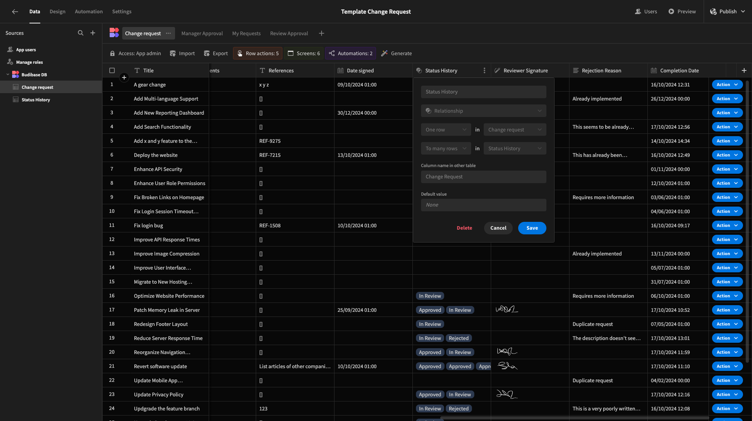Click Column name in other table field

[484, 177]
